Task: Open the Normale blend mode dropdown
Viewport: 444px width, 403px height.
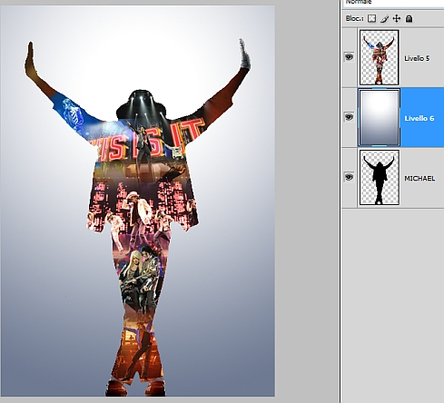Action: pos(393,3)
